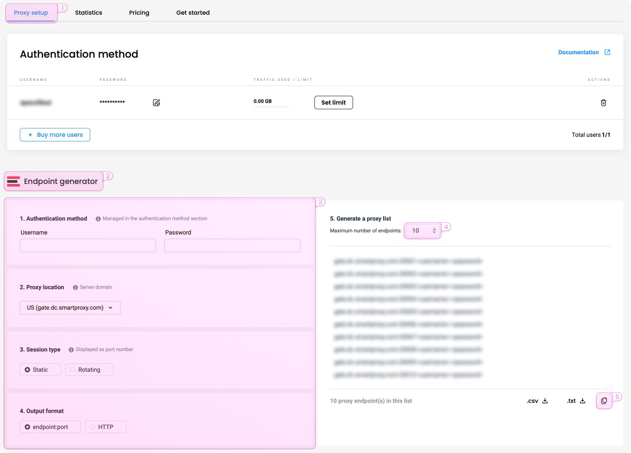Click Authentication method info icon
This screenshot has width=631, height=453.
98,219
